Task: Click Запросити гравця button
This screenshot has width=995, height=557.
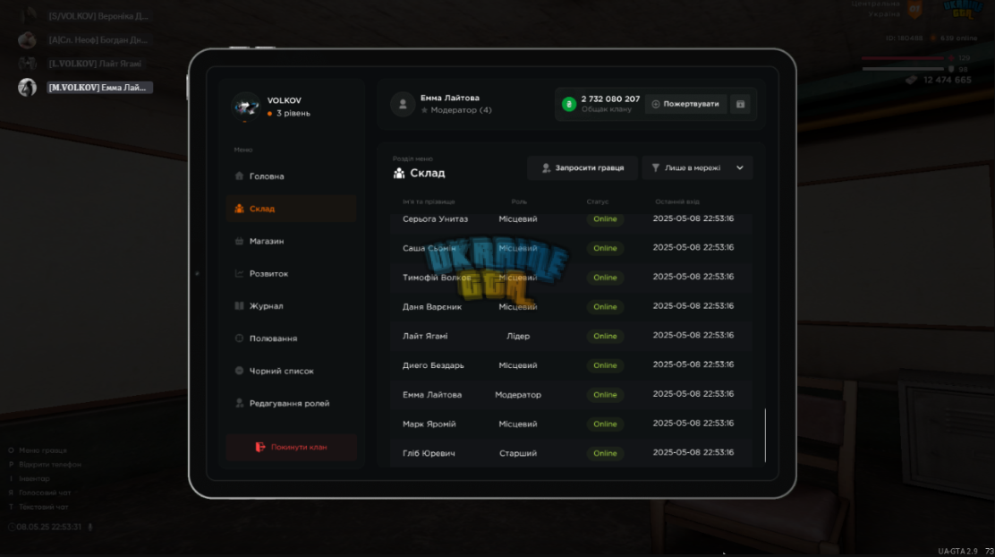Action: (x=582, y=168)
